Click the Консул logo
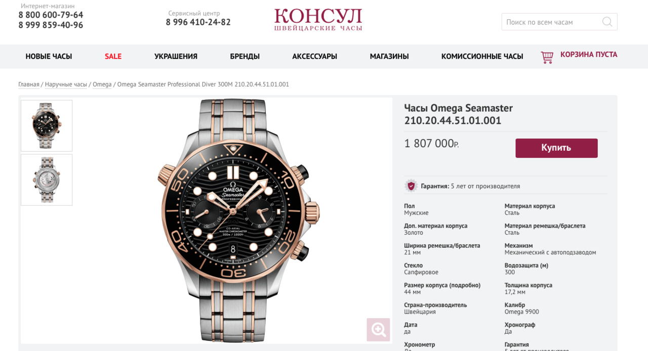This screenshot has width=648, height=351. pos(318,20)
